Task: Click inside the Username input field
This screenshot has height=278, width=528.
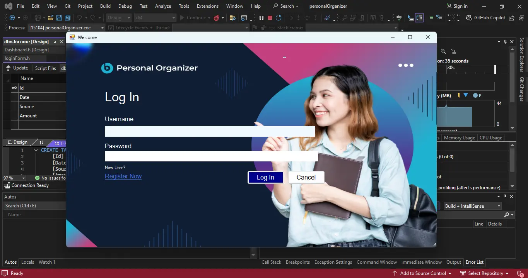Action: (x=209, y=131)
